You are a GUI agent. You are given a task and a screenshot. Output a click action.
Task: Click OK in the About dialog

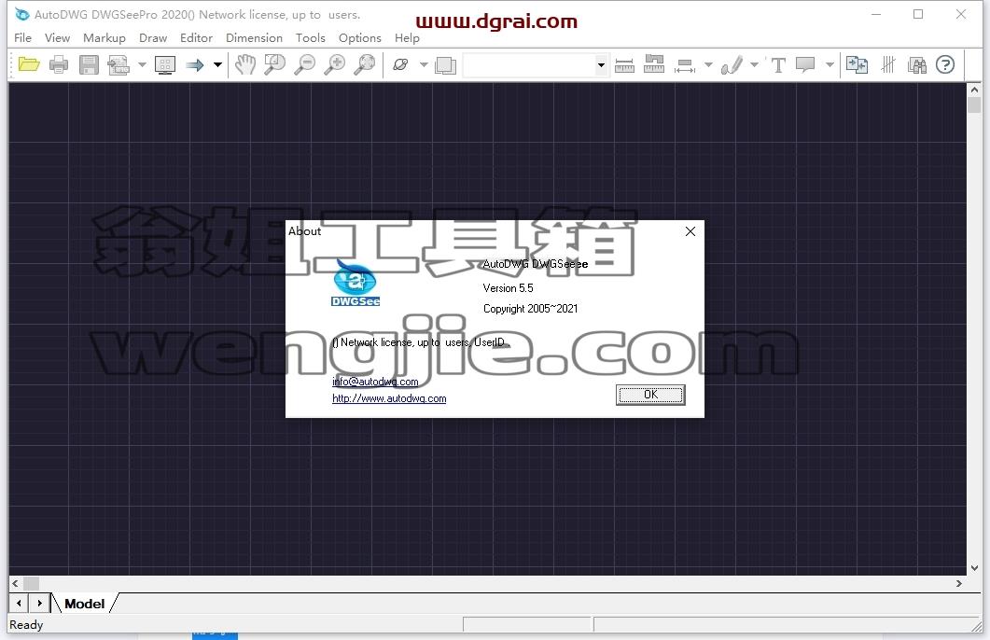coord(650,395)
